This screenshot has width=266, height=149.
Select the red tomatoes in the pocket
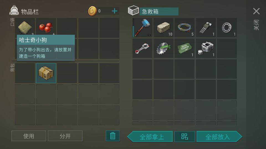[46, 27]
